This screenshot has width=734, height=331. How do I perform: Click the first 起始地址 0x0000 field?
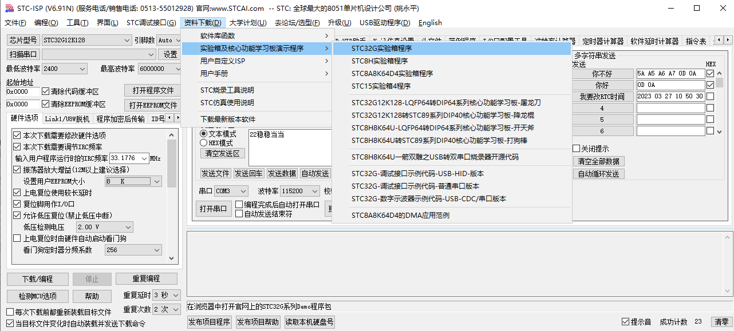coord(23,91)
